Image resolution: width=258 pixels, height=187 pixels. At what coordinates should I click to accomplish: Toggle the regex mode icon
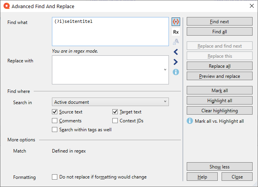coord(176,22)
